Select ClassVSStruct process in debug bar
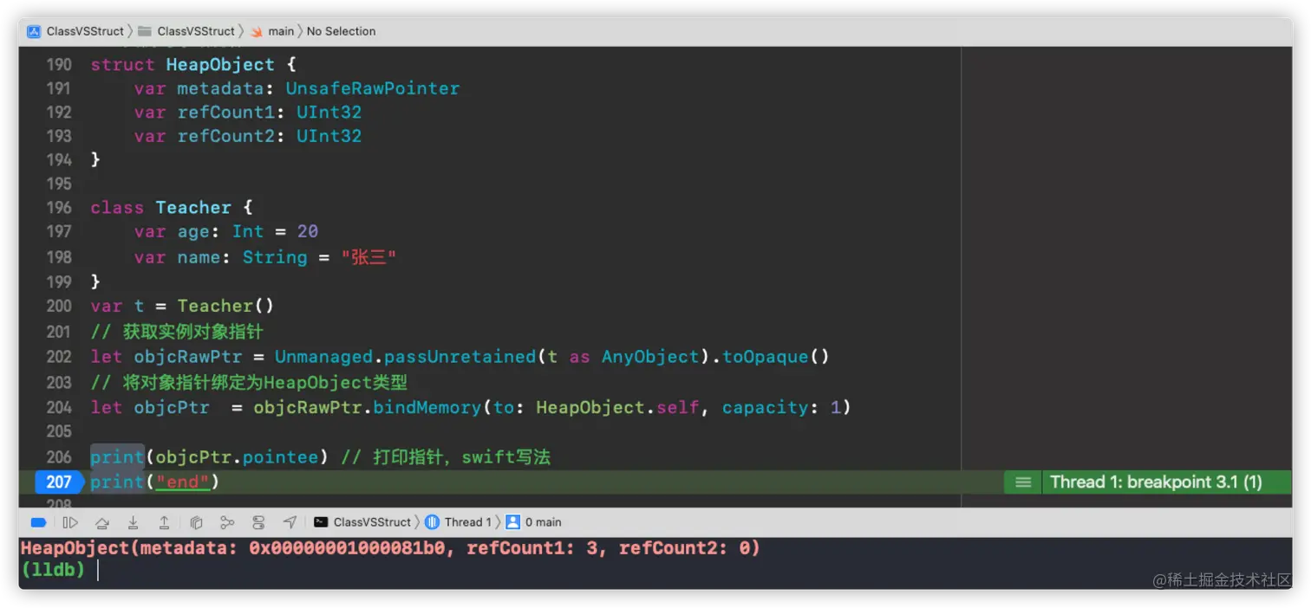 pyautogui.click(x=372, y=522)
